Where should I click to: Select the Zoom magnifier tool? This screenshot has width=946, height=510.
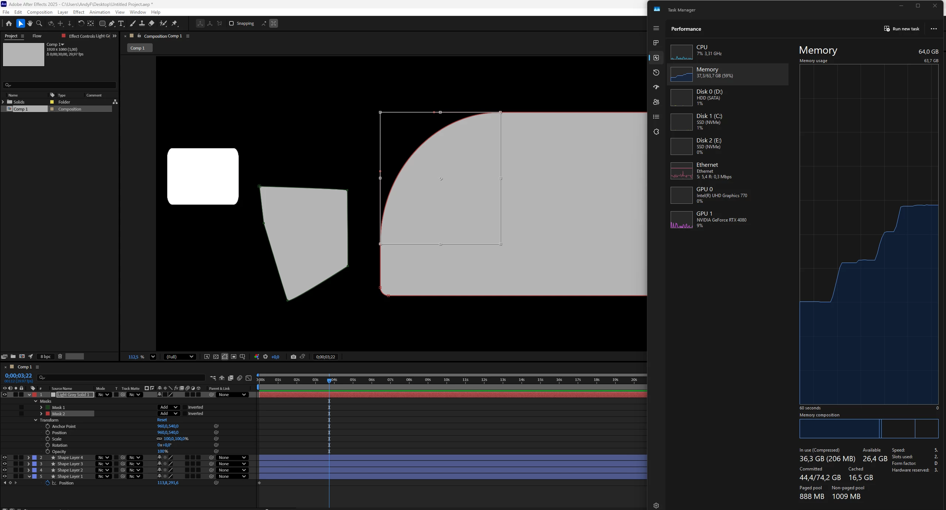click(x=39, y=23)
